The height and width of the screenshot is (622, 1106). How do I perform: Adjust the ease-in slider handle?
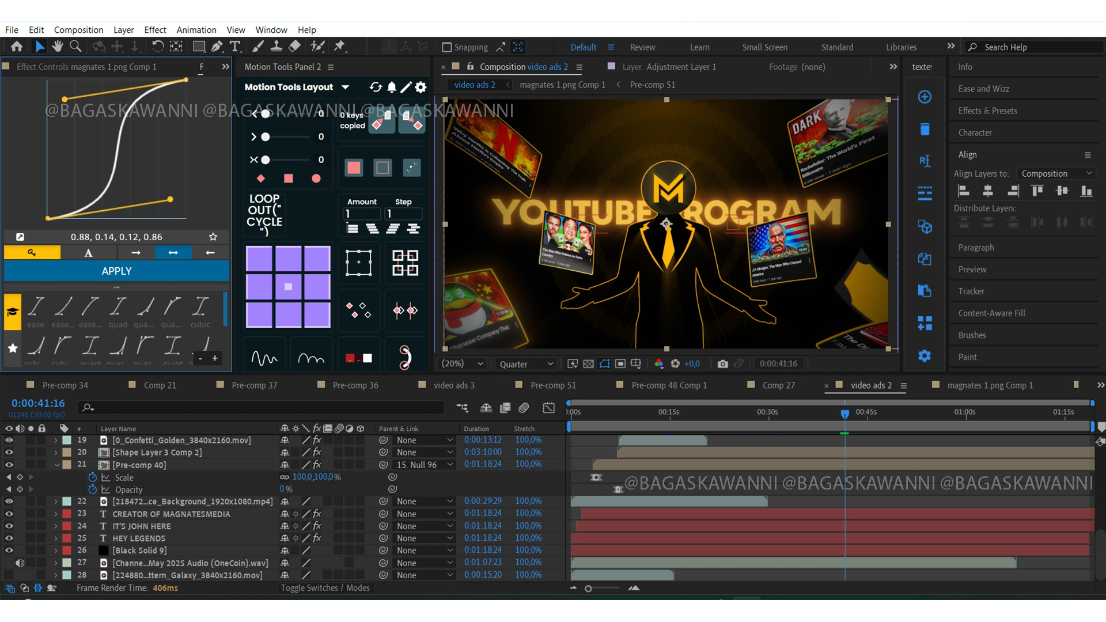click(x=266, y=114)
